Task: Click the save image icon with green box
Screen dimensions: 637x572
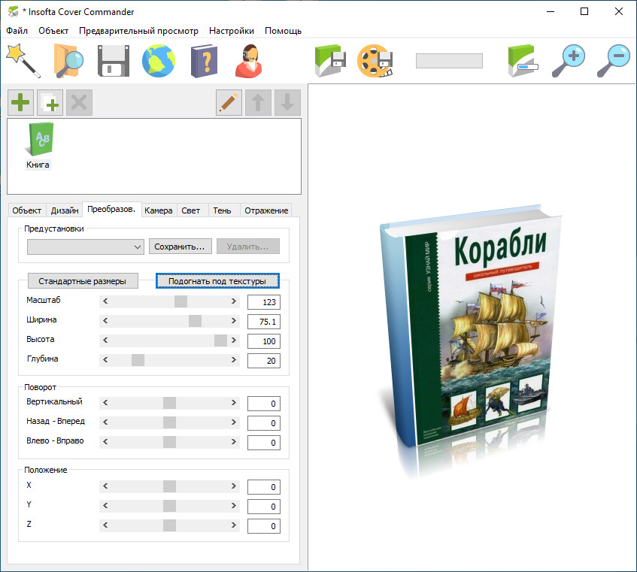Action: click(329, 60)
